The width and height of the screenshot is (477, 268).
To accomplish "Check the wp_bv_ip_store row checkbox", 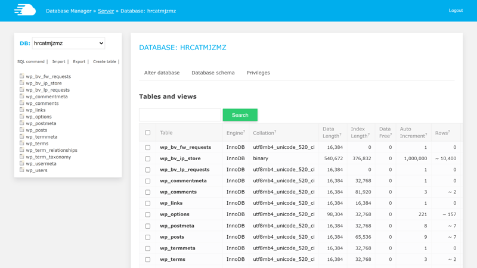I will tap(148, 158).
